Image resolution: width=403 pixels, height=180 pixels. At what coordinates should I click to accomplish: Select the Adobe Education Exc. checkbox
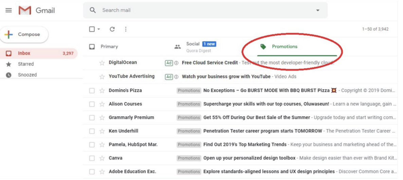92,172
